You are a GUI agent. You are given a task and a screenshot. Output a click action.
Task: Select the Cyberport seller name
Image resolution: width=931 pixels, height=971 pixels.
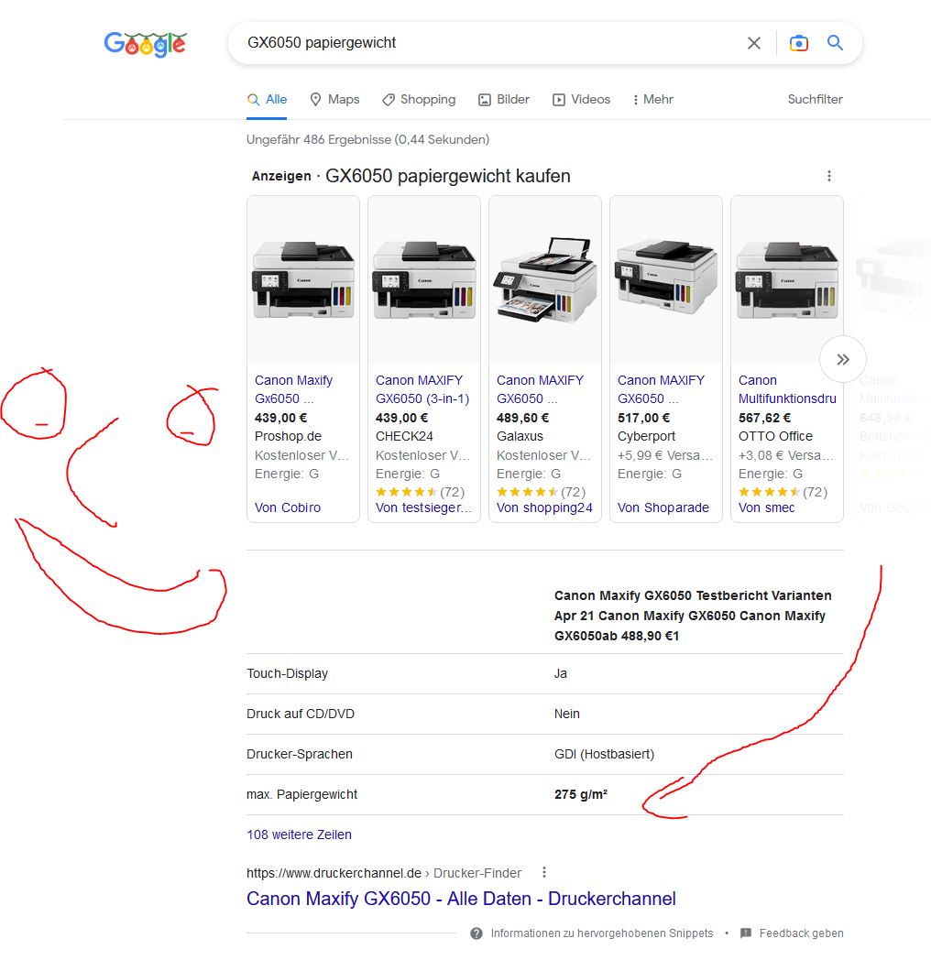click(646, 436)
